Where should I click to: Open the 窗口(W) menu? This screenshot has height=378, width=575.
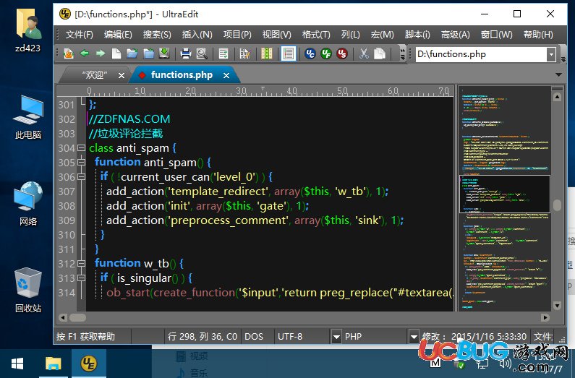point(496,35)
